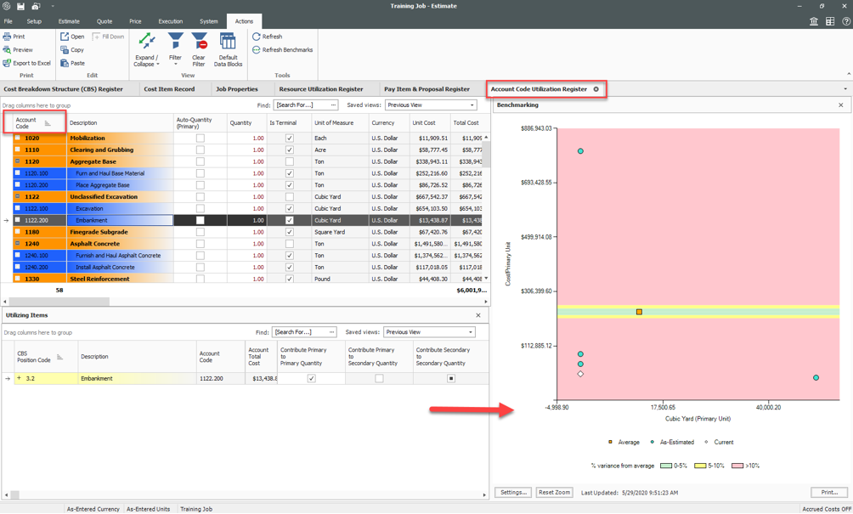Click the Save icon in the quick access toolbar
This screenshot has width=853, height=514.
coord(20,6)
